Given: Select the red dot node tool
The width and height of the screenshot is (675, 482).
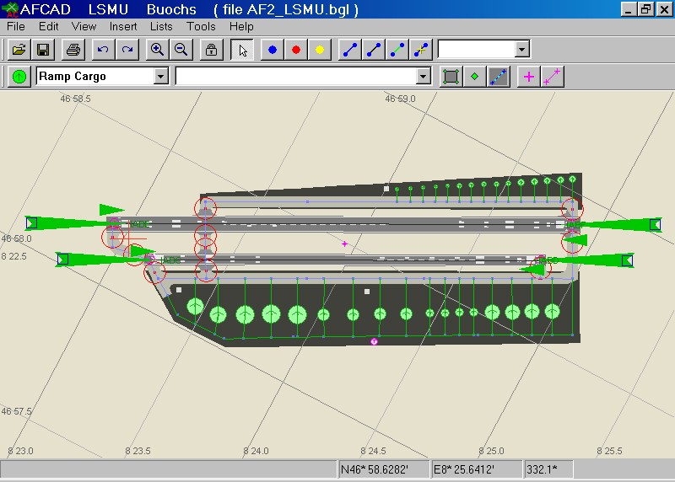Looking at the screenshot, I should 296,50.
